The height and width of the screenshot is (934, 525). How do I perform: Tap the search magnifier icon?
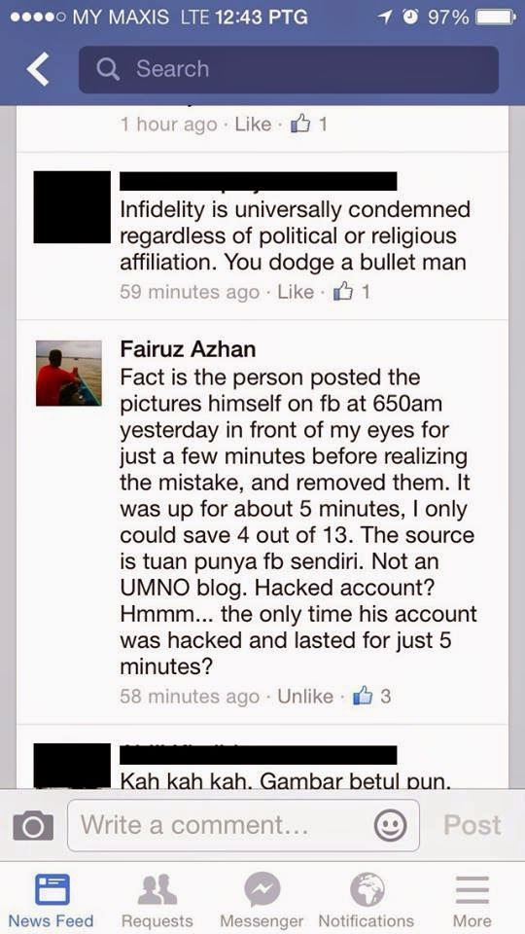point(108,69)
